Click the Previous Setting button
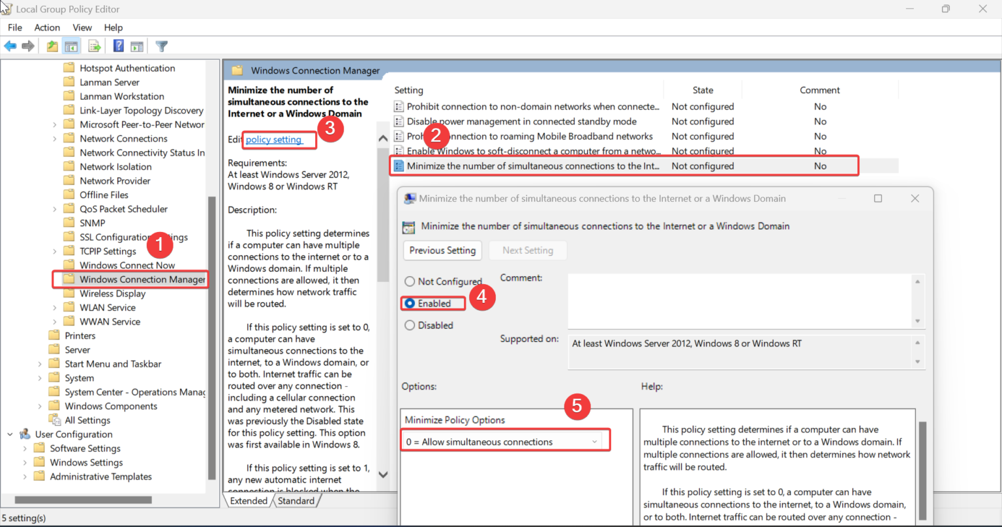The height and width of the screenshot is (527, 1002). 443,250
